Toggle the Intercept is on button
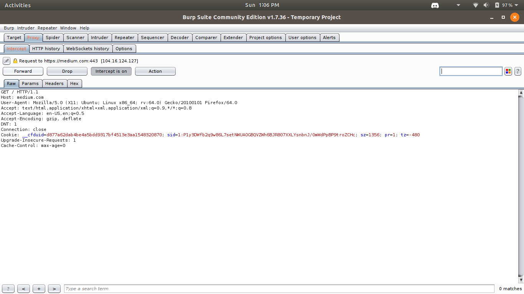Viewport: 524px width, 294px height. click(x=111, y=71)
